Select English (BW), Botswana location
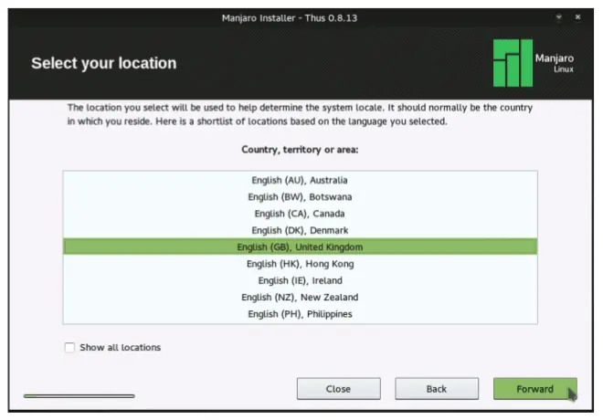 pyautogui.click(x=300, y=196)
